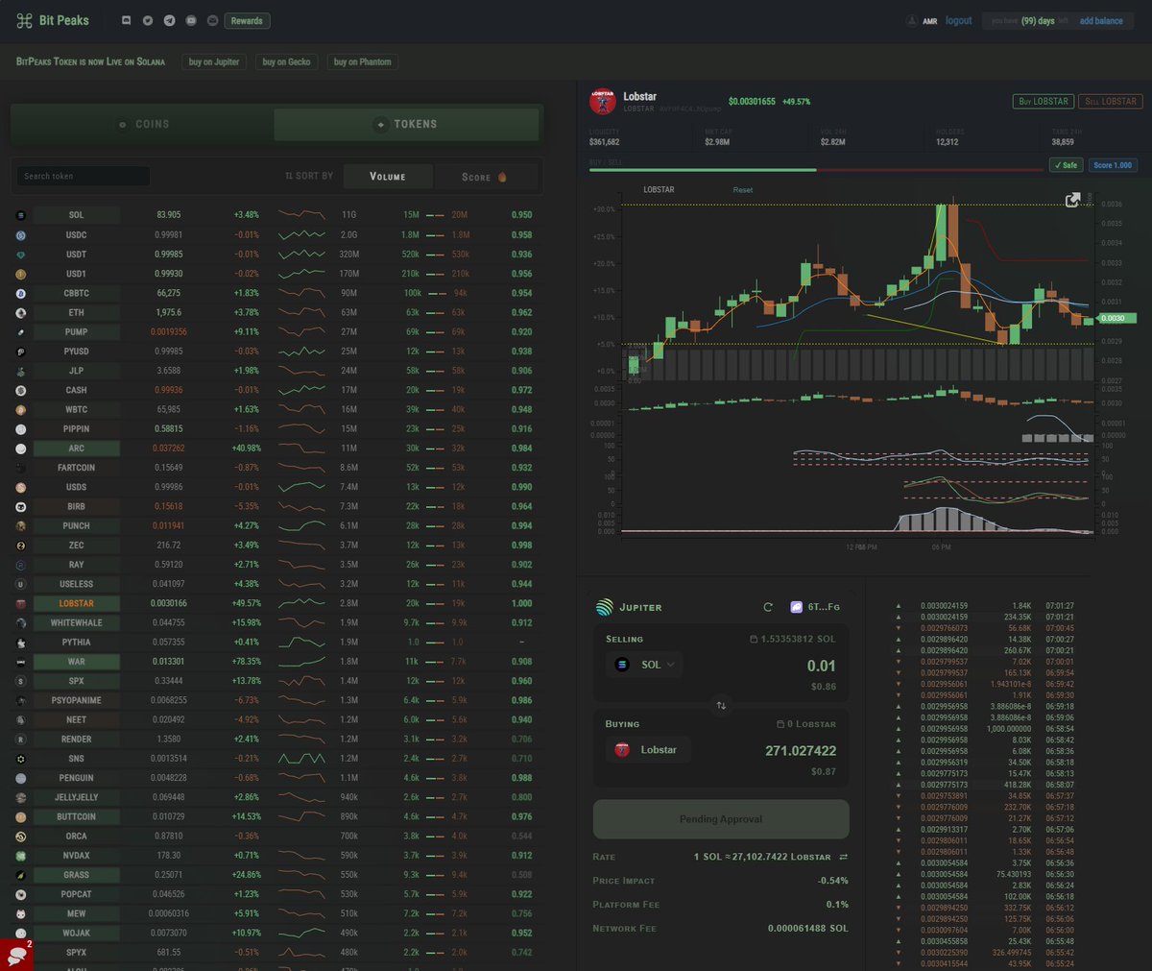The image size is (1152, 971).
Task: Open the Twitter icon in header
Action: click(x=148, y=20)
